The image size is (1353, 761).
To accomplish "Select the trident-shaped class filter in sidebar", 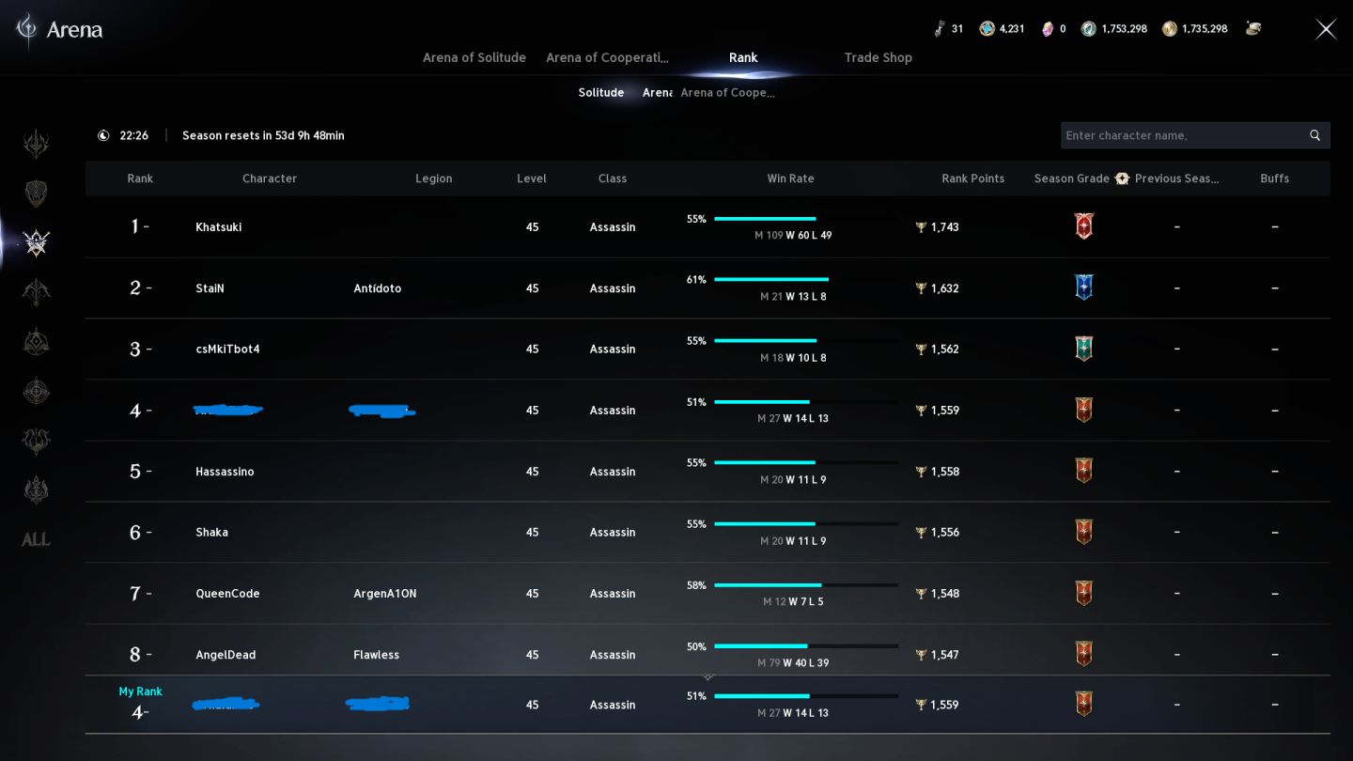I will pos(37,144).
